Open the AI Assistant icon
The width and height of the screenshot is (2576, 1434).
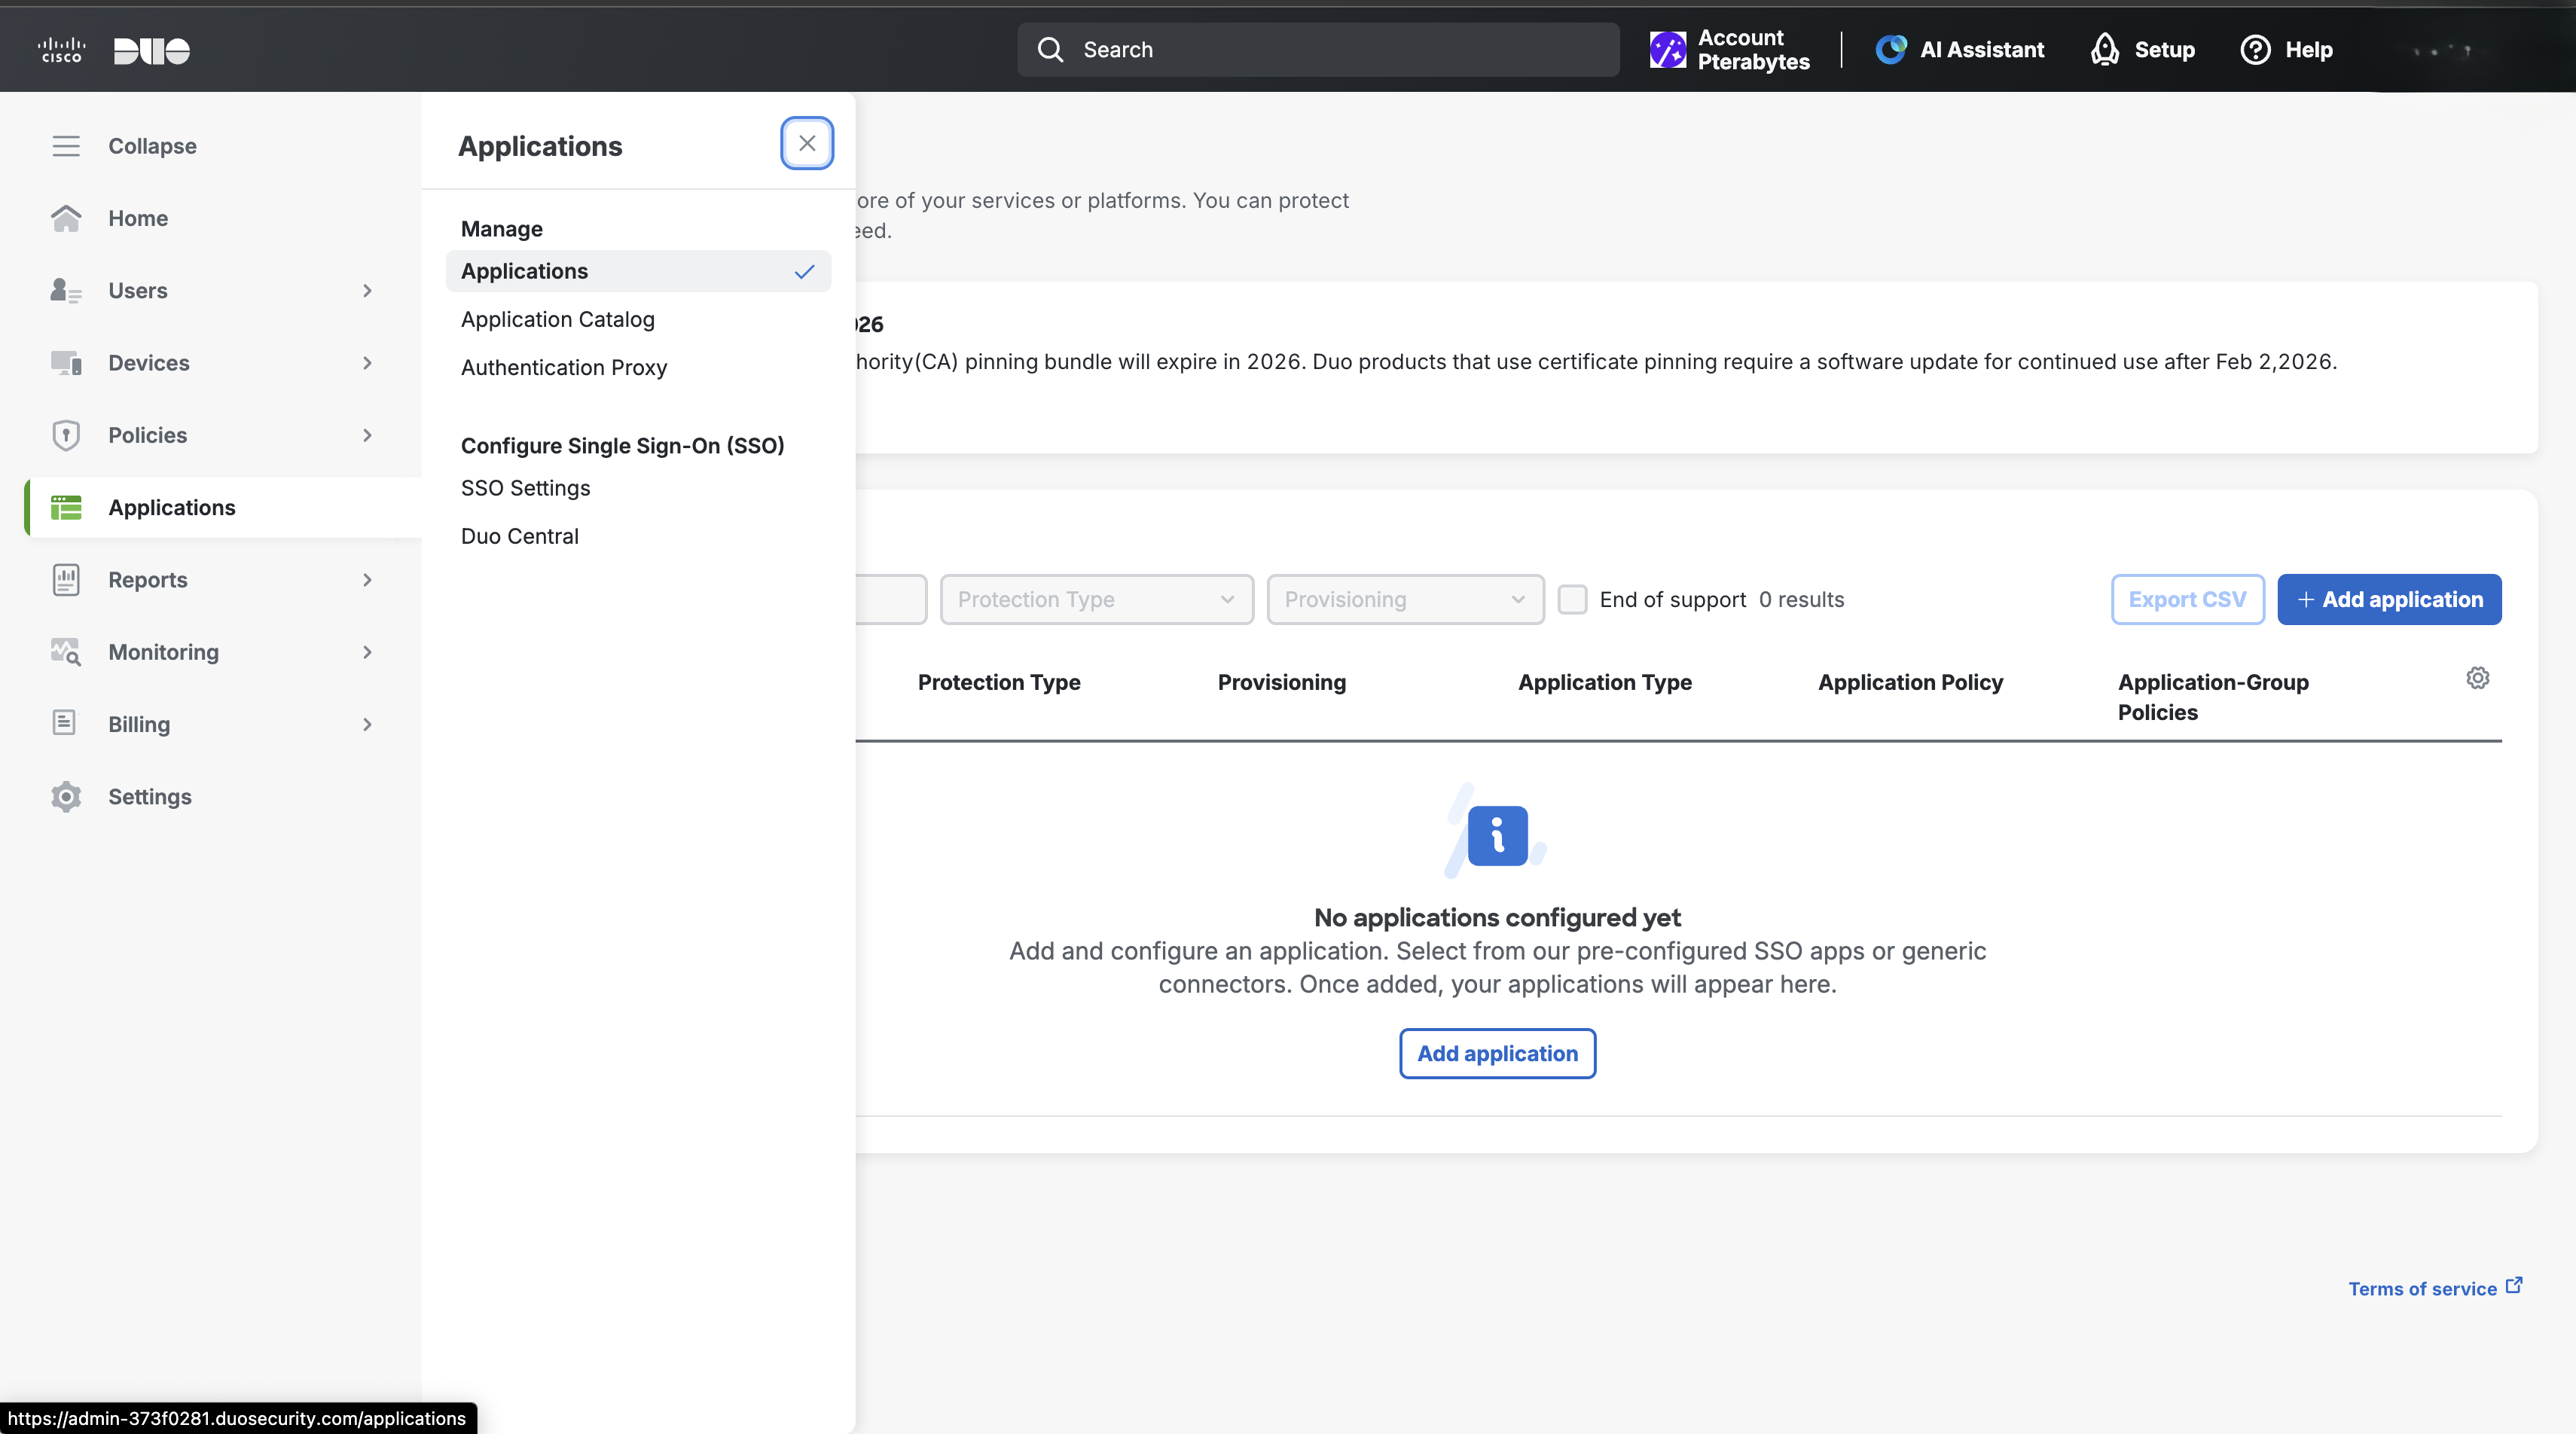1890,50
